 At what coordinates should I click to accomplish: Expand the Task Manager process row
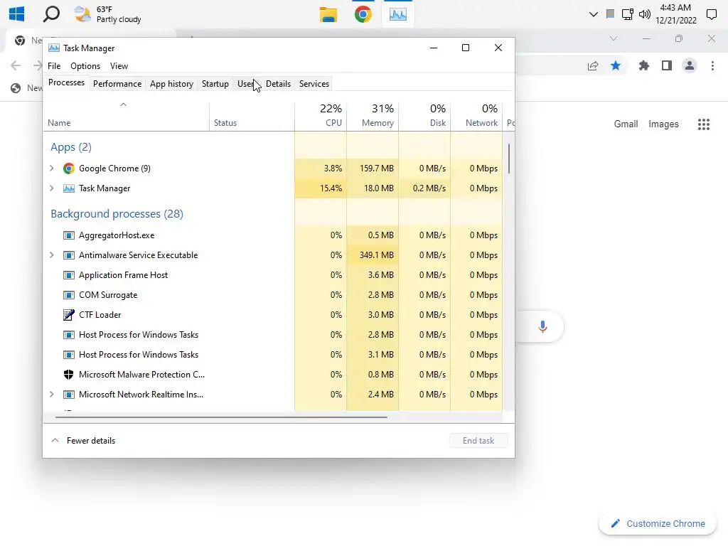(x=51, y=188)
